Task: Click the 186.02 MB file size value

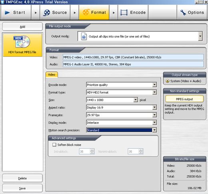Action: (x=194, y=188)
